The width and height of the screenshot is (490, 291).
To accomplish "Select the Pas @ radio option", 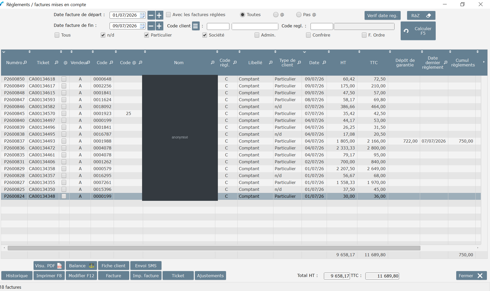I will tap(299, 15).
